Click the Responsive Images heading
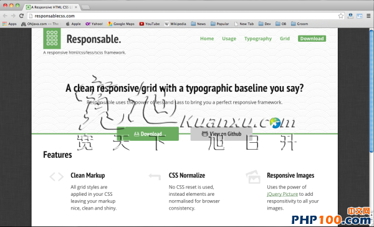This screenshot has width=374, height=227. (x=290, y=175)
